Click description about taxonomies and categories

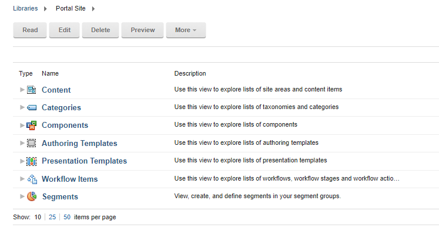(256, 107)
